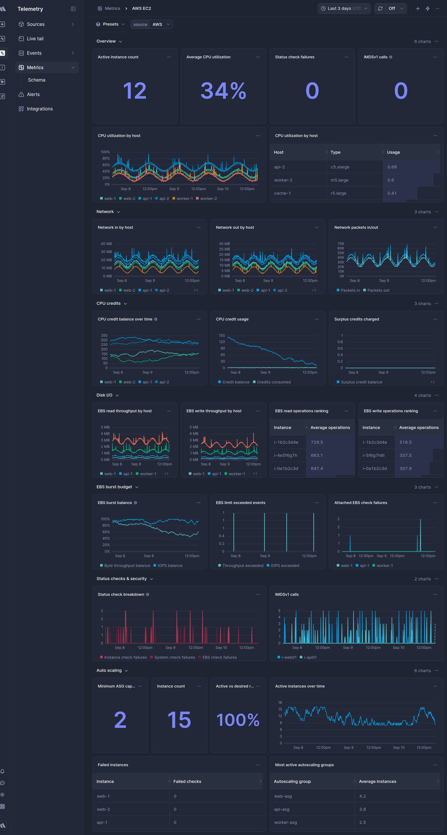This screenshot has width=447, height=835.
Task: Open Live tail in the sidebar
Action: pos(47,38)
